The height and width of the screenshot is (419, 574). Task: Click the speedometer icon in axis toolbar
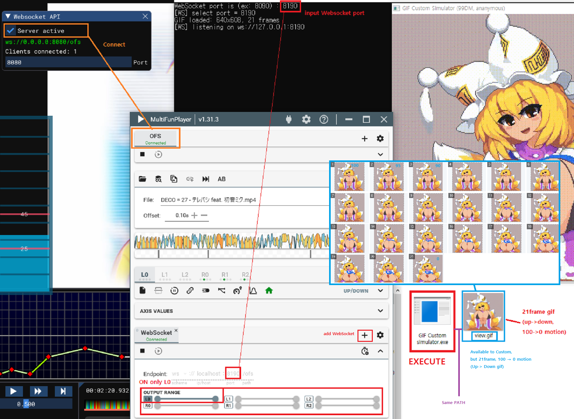[238, 290]
